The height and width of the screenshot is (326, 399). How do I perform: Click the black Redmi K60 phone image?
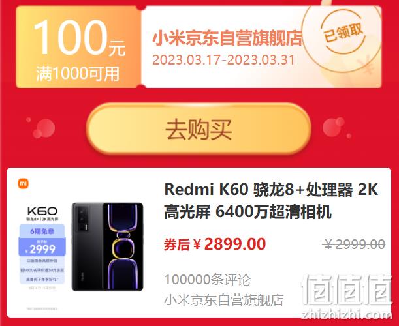[x=107, y=246]
